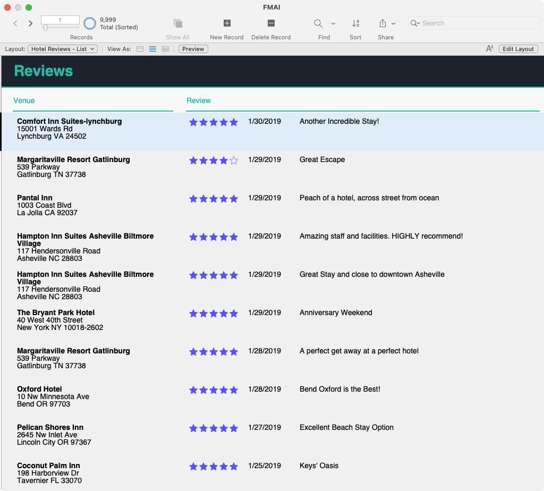Viewport: 544px width, 491px height.
Task: Toggle Preview mode in the layout bar
Action: (x=192, y=48)
